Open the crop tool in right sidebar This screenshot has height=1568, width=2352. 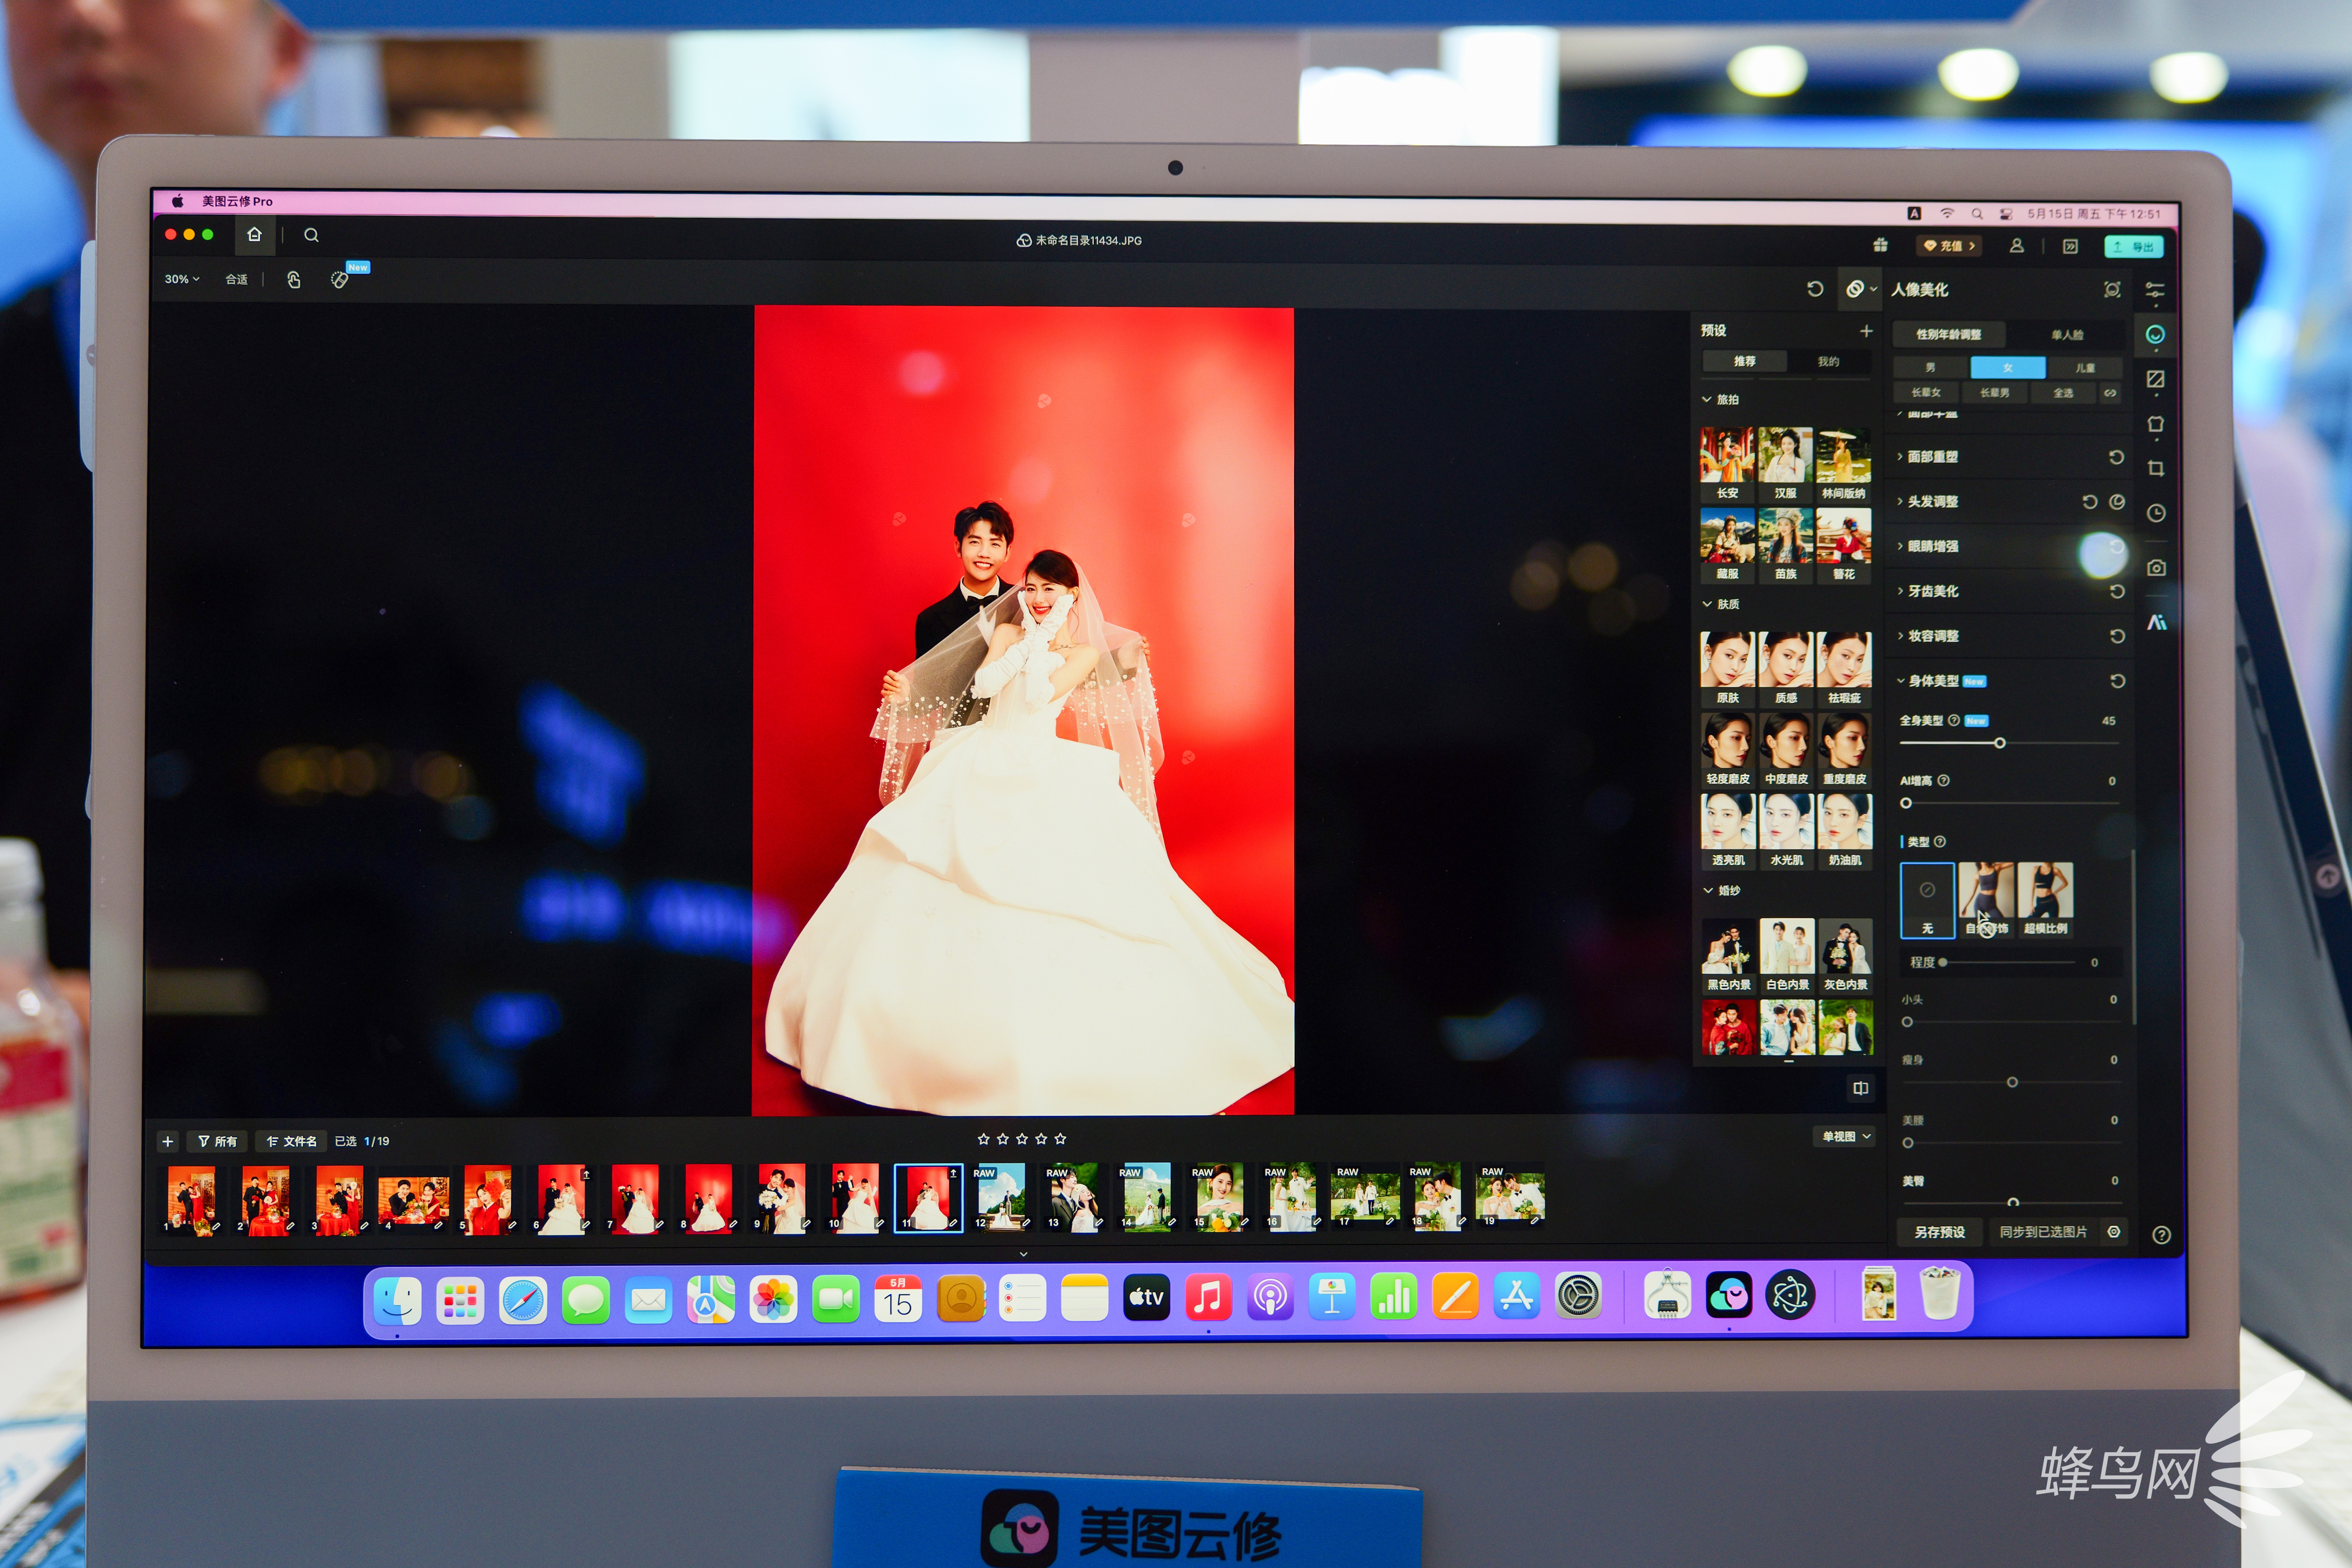click(2156, 468)
